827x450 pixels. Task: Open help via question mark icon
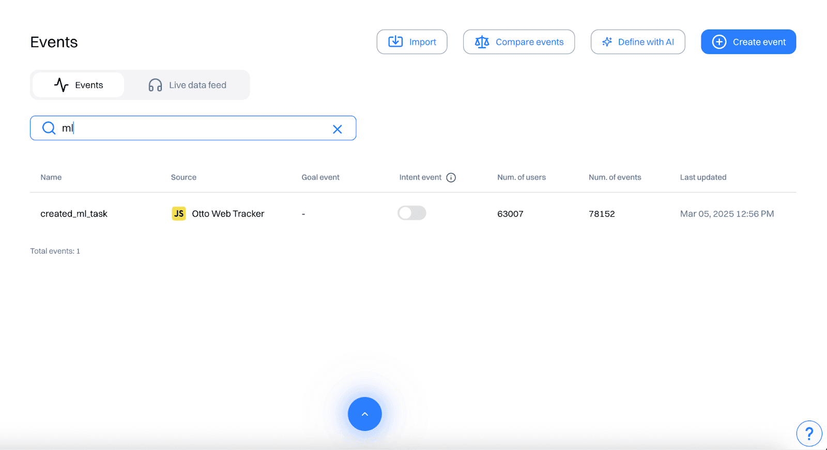pos(809,433)
